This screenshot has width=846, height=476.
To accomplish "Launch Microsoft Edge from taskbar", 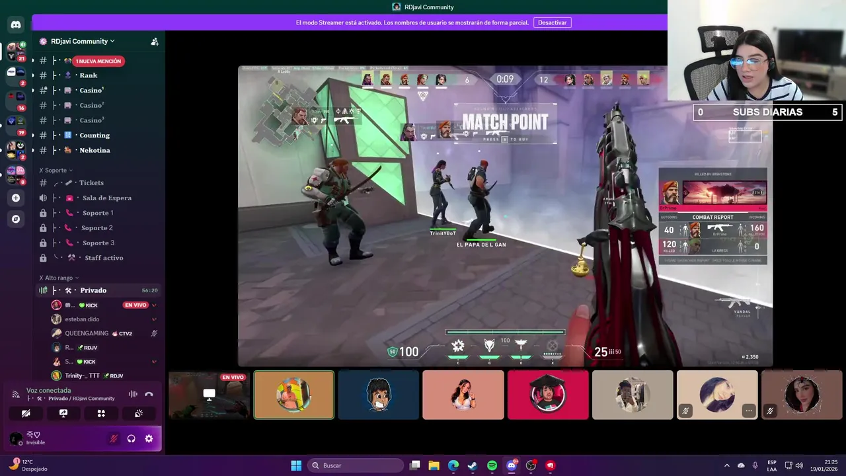I will [453, 465].
